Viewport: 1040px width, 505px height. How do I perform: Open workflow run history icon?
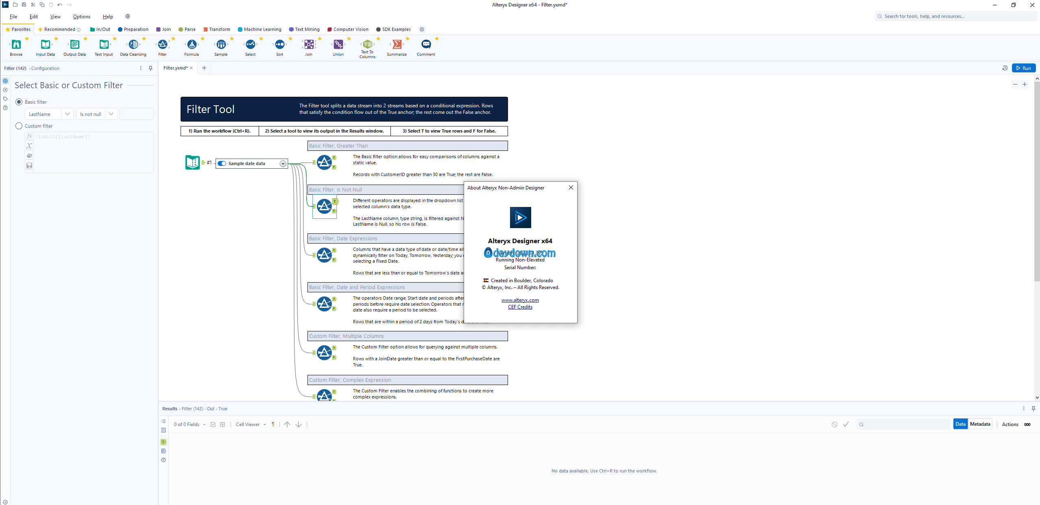1005,68
